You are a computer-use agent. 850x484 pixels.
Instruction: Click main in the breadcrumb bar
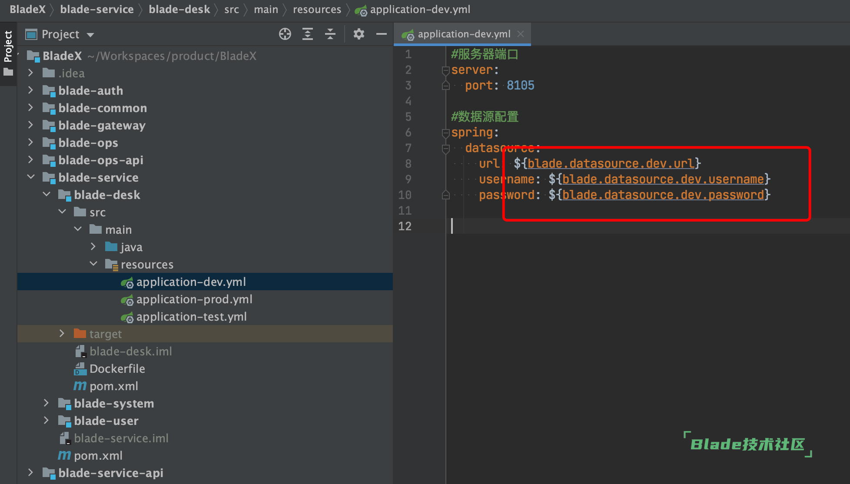coord(266,10)
